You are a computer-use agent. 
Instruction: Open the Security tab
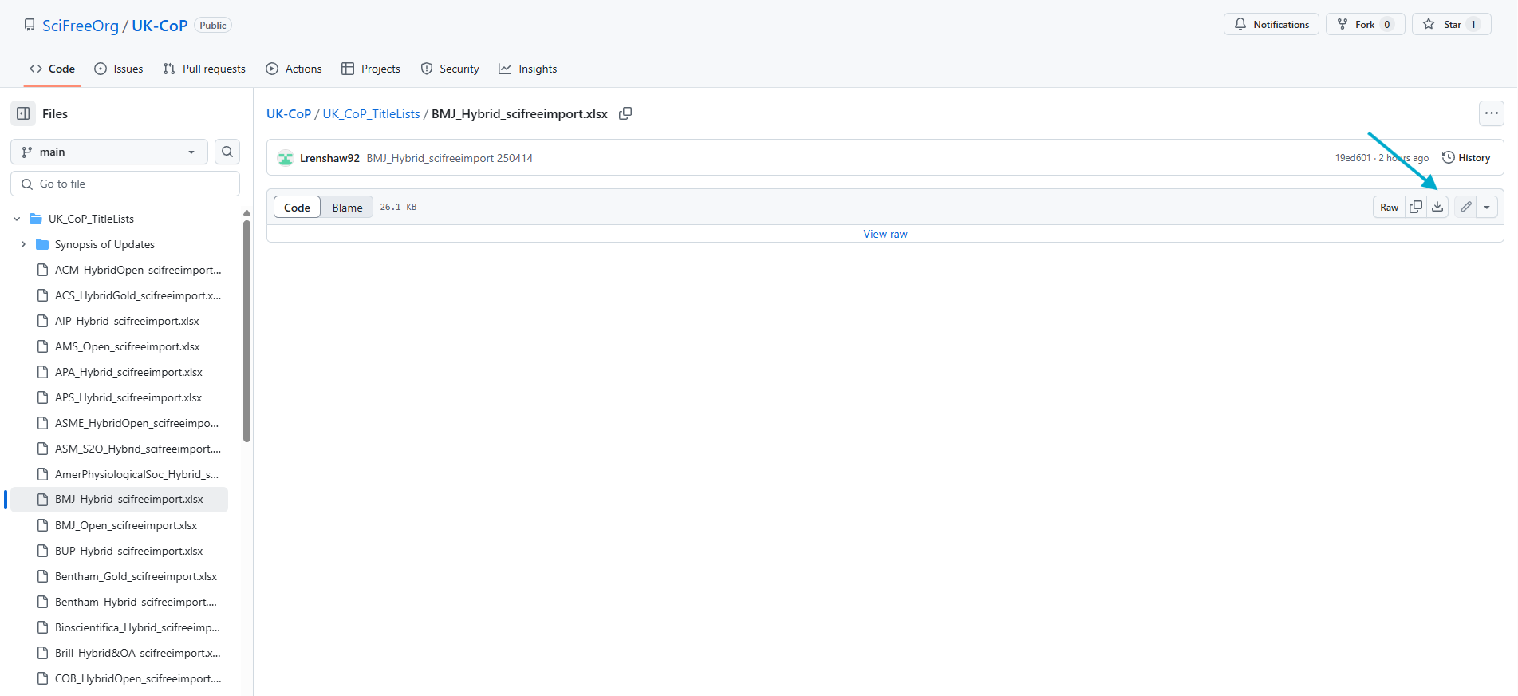point(450,69)
